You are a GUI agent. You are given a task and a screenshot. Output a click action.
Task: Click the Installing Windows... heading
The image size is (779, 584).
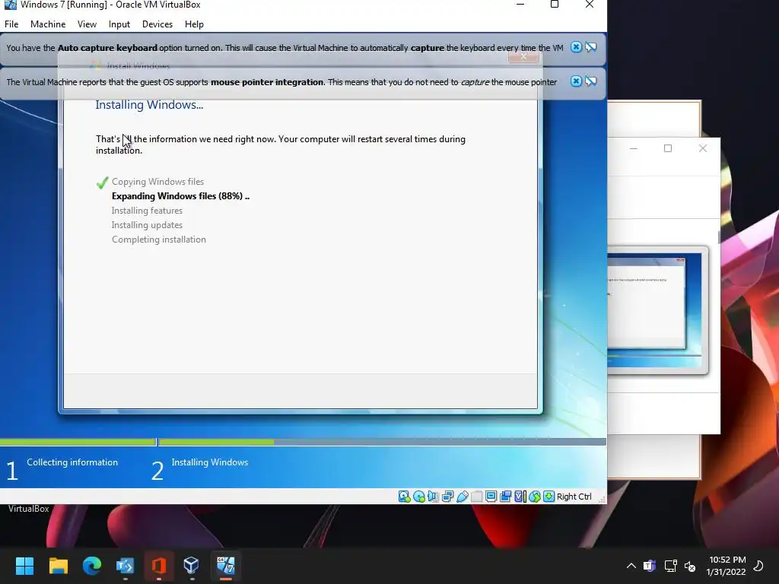tap(149, 105)
